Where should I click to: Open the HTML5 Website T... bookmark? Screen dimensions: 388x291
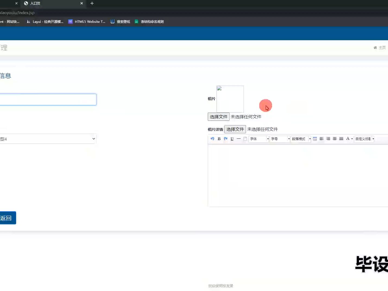[x=87, y=22]
